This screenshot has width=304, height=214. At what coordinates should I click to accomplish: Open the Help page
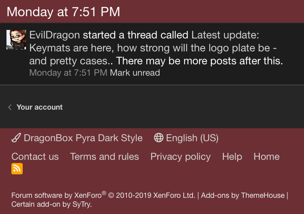(232, 157)
